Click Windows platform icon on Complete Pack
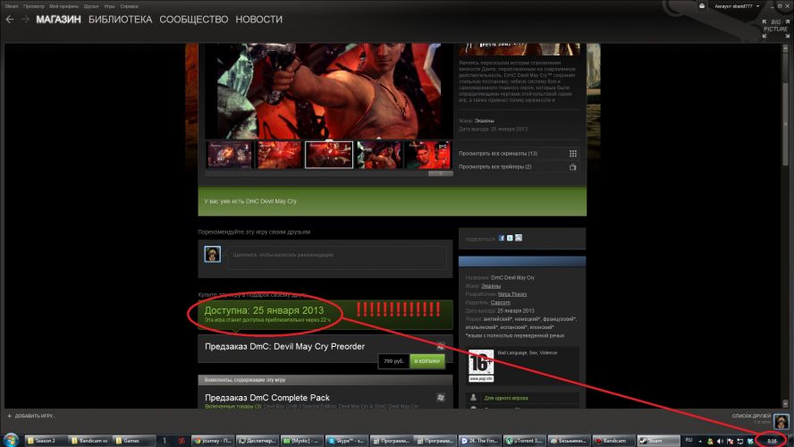This screenshot has width=794, height=447. pyautogui.click(x=441, y=398)
